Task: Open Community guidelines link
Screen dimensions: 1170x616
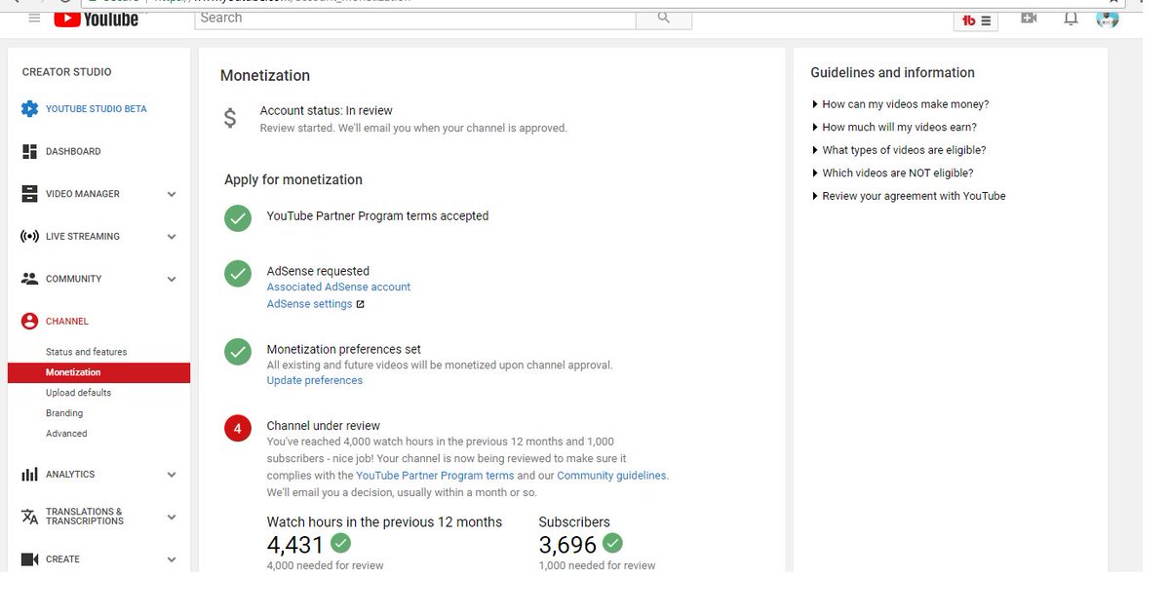Action: tap(611, 476)
